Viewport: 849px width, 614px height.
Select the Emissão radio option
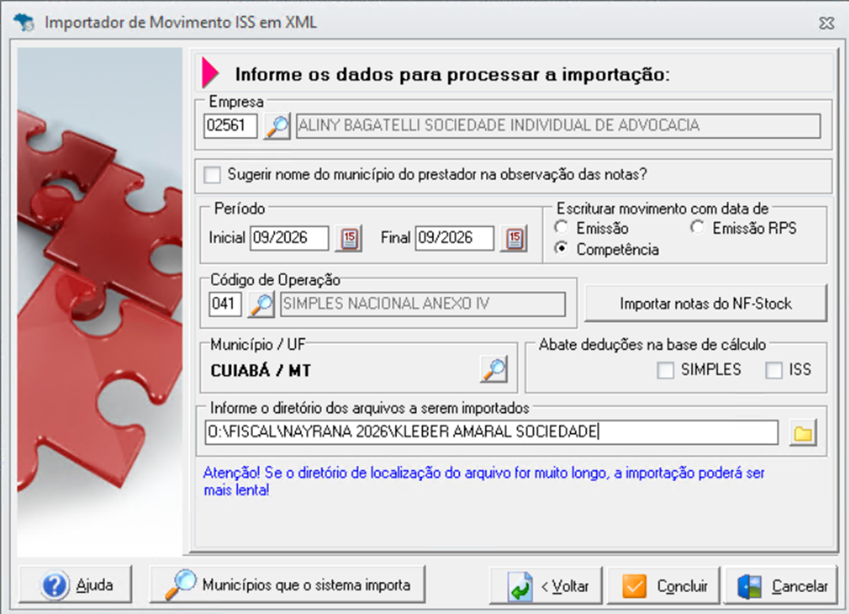(561, 228)
